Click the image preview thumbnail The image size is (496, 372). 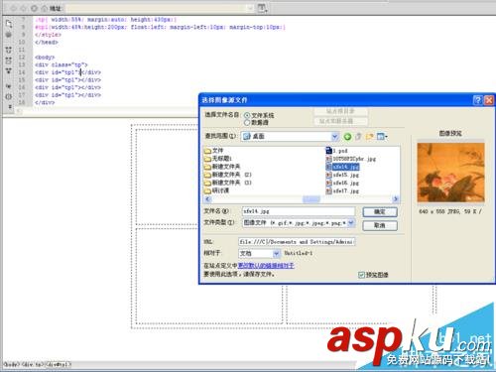click(x=450, y=173)
